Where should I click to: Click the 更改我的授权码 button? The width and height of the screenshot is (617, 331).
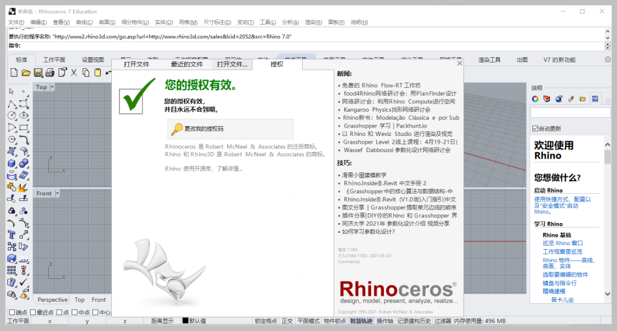pyautogui.click(x=230, y=129)
